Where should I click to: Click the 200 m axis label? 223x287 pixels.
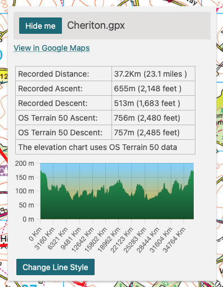[25, 164]
